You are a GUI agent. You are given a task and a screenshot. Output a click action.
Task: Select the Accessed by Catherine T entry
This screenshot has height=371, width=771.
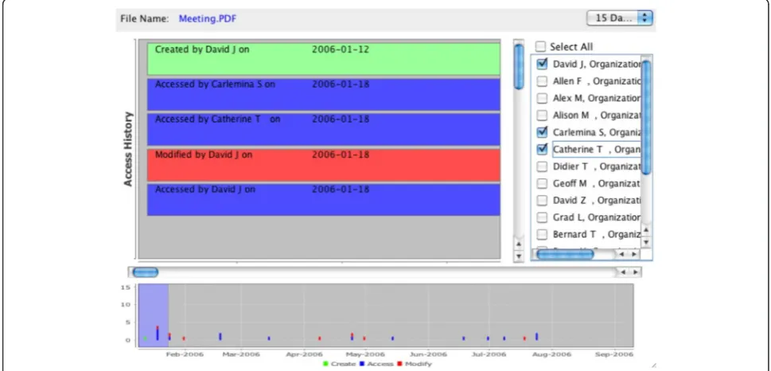click(x=324, y=130)
